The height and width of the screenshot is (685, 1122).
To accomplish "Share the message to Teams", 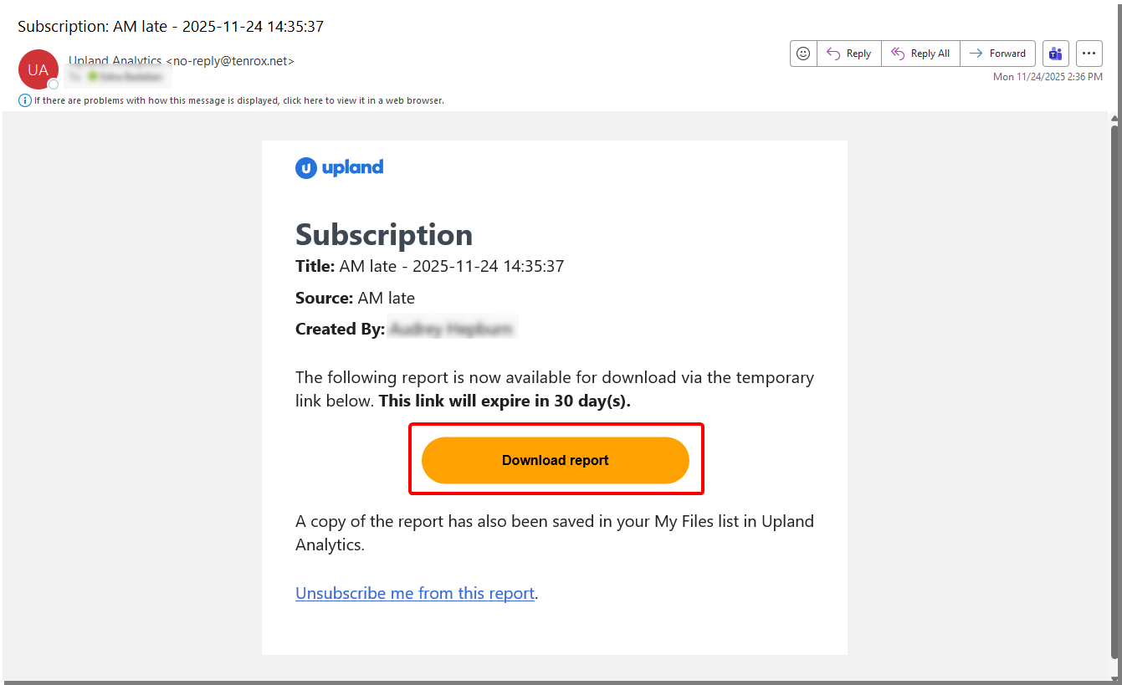I will click(x=1056, y=54).
